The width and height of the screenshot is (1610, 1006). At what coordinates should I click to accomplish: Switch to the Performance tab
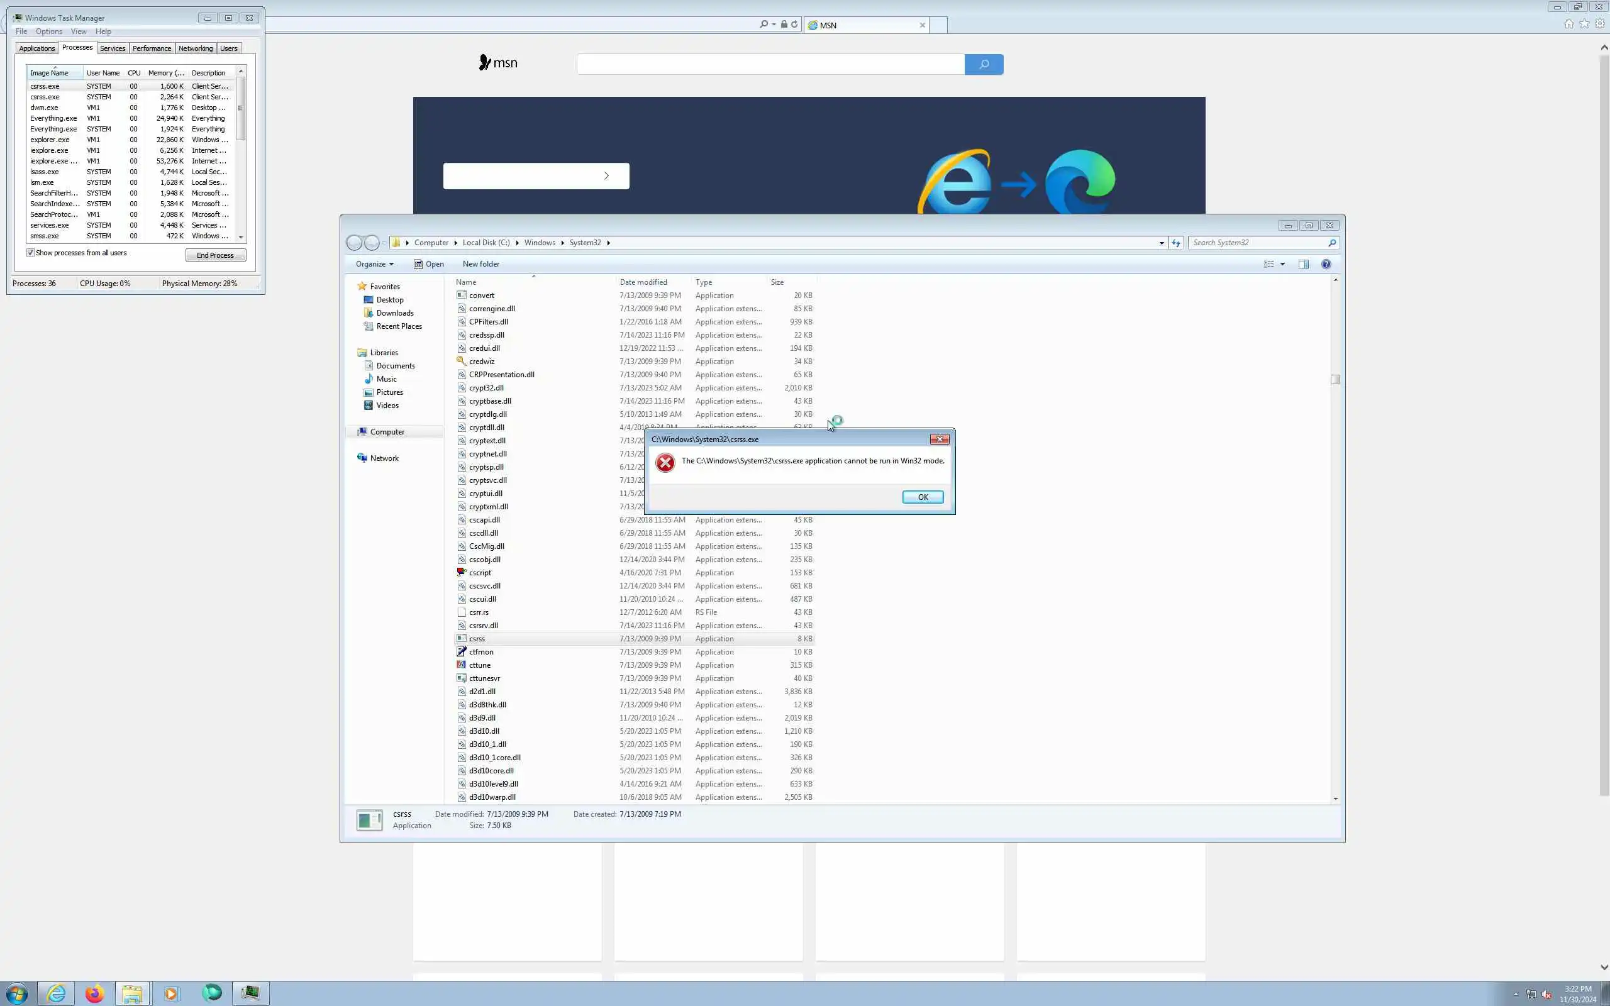tap(152, 48)
